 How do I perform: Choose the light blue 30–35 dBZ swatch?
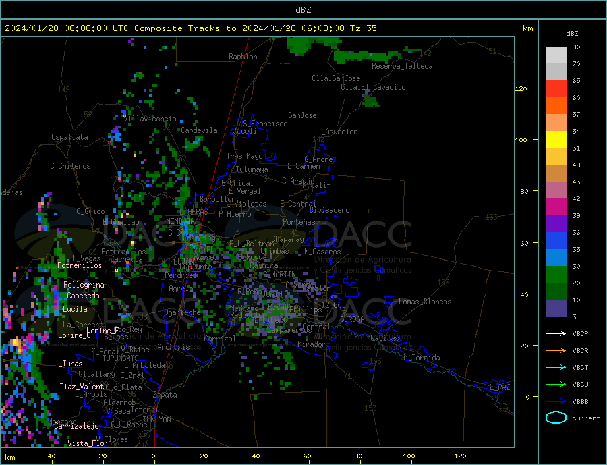click(556, 258)
